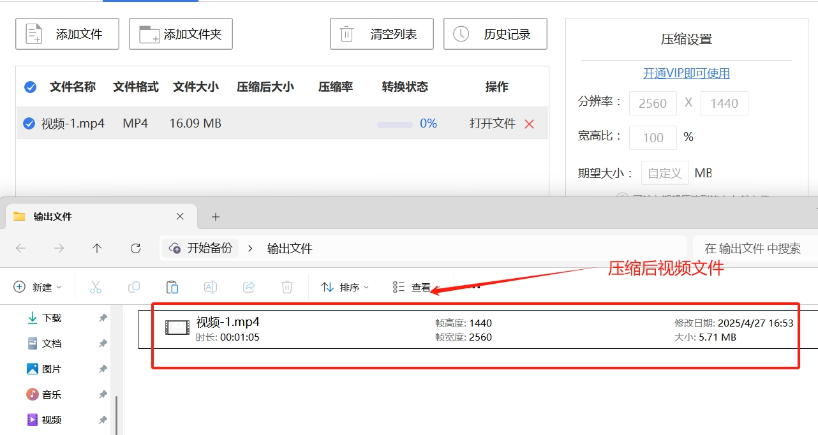The height and width of the screenshot is (435, 818).
Task: Remove 视频-1.mp4 via red X
Action: click(529, 123)
